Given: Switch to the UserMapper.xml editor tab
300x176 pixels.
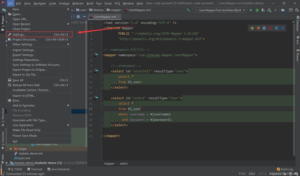Looking at the screenshot, I should (105, 17).
